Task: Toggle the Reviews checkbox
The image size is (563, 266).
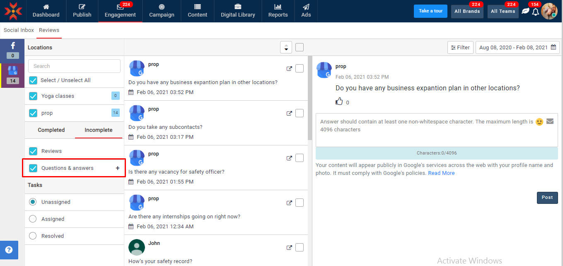Action: coord(33,151)
